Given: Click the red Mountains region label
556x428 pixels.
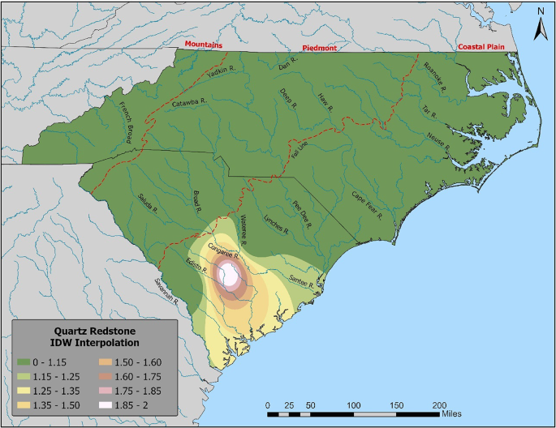Looking at the screenshot, I should pyautogui.click(x=203, y=45).
